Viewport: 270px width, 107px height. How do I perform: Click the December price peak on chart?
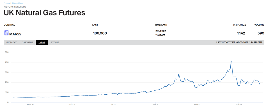point(231,61)
